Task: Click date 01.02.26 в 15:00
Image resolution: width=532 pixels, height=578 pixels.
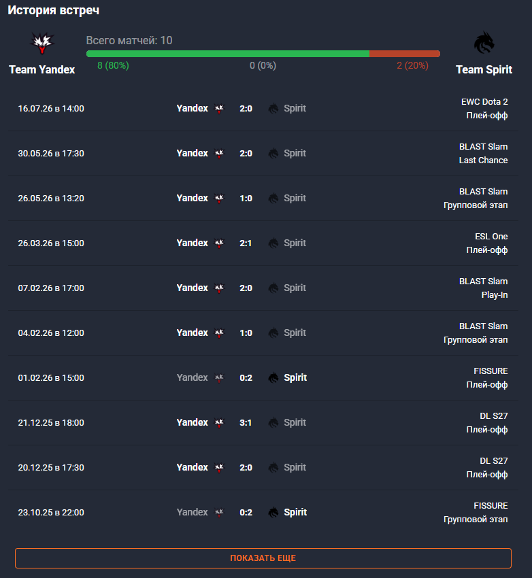Action: 51,378
